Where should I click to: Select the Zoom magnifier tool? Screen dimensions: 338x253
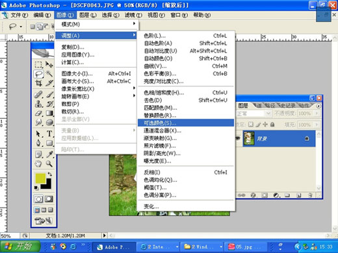coord(49,163)
